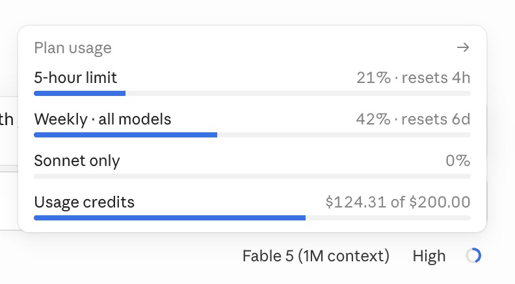Viewport: 515px width, 284px height.
Task: Select the 5-hour limit label
Action: click(75, 78)
